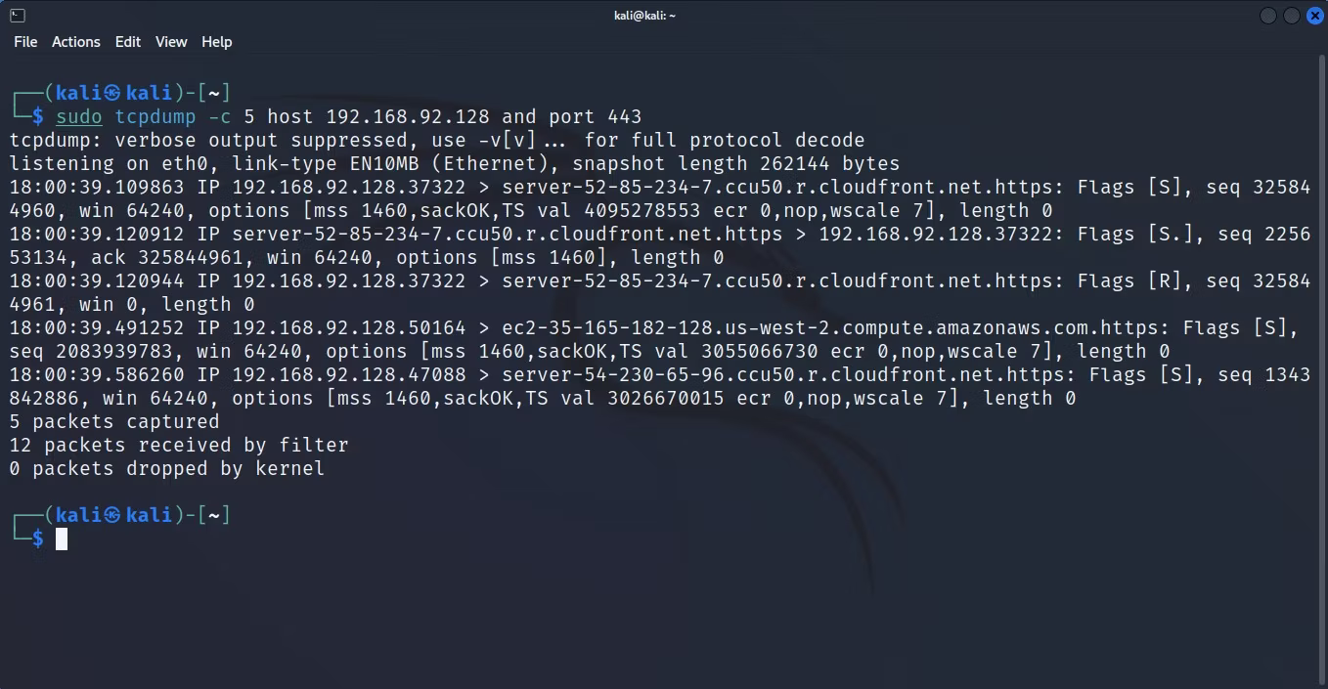Click the '0 packets dropped by kernel' line
This screenshot has height=689, width=1328.
[167, 469]
